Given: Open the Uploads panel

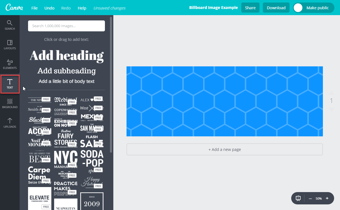Looking at the screenshot, I should point(10,123).
